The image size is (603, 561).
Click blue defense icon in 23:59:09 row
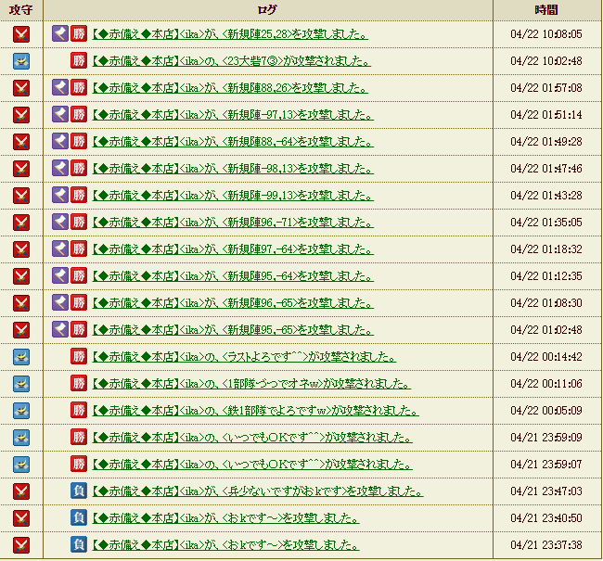(21, 438)
